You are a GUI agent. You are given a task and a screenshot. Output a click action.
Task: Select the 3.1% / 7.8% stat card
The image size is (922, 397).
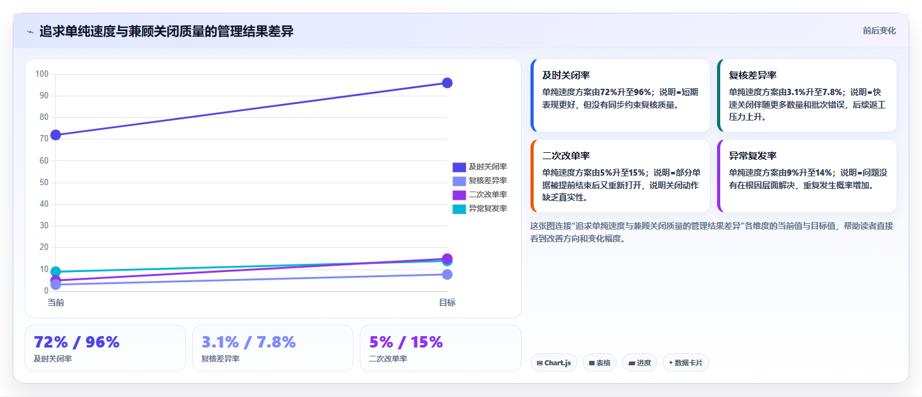(x=273, y=348)
